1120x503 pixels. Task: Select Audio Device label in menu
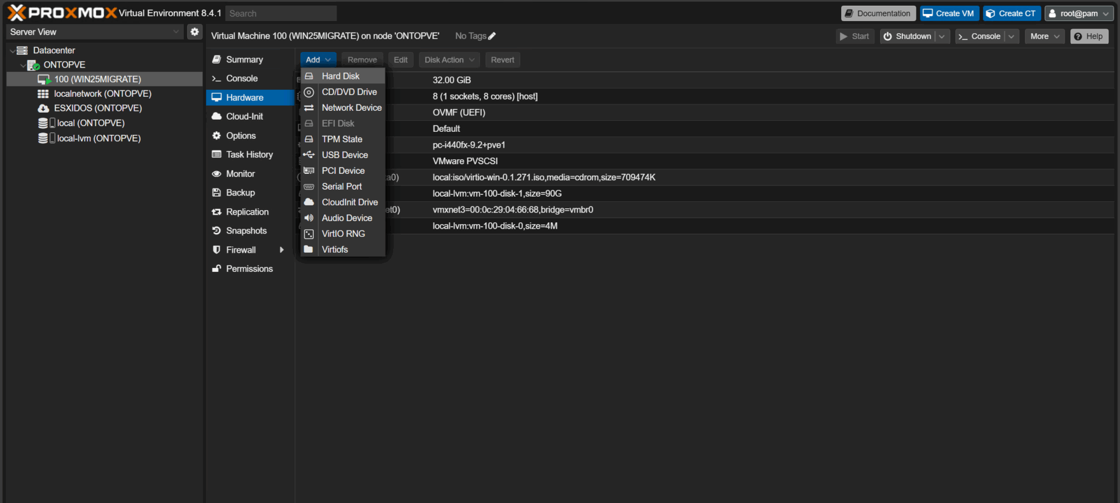click(x=347, y=218)
